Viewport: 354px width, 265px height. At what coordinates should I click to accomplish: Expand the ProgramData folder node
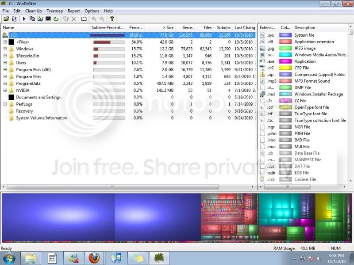click(5, 83)
